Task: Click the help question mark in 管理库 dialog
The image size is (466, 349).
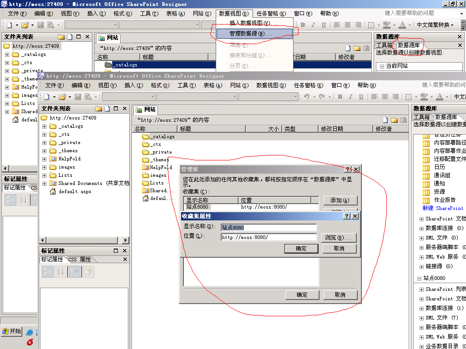Action: (x=348, y=170)
